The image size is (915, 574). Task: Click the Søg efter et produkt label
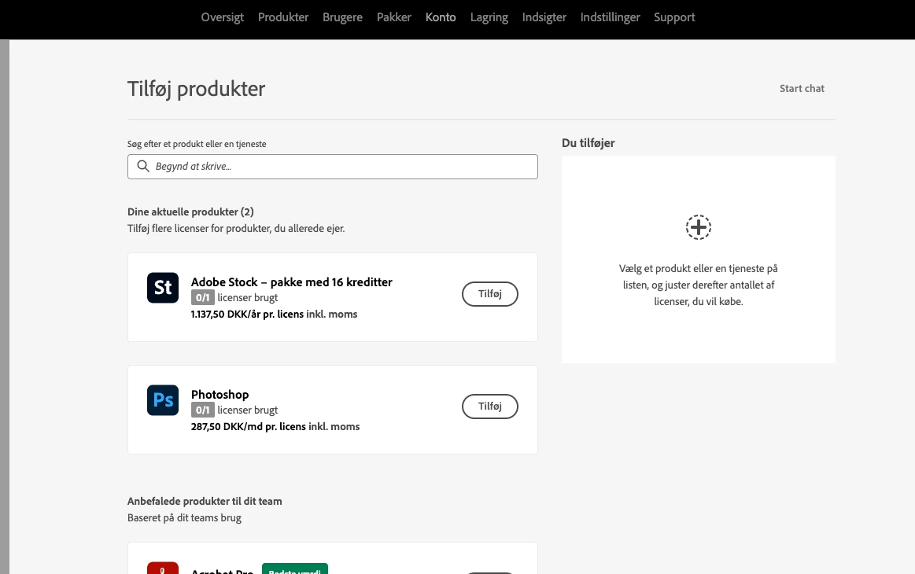[197, 144]
